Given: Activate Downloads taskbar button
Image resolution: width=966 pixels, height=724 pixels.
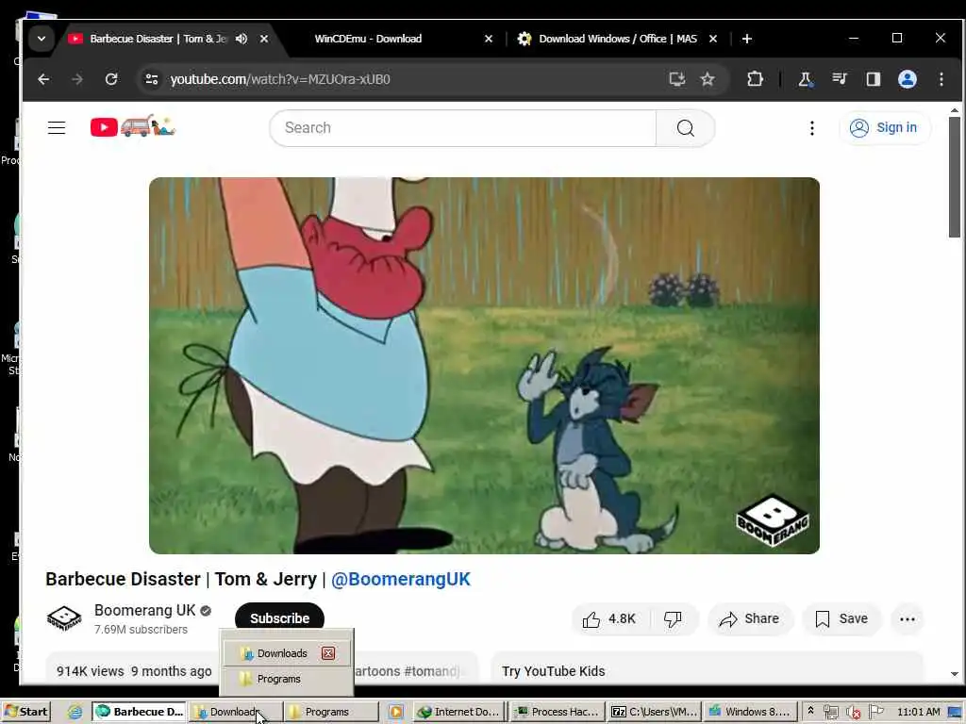Looking at the screenshot, I should coord(235,712).
